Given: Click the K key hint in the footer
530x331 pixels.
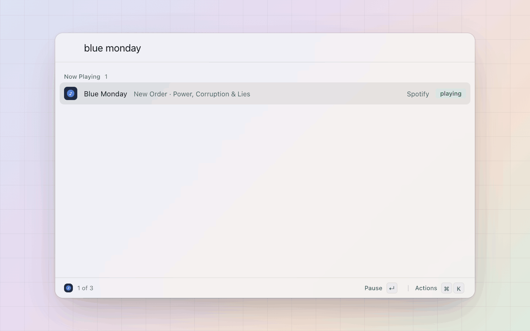Looking at the screenshot, I should [459, 288].
